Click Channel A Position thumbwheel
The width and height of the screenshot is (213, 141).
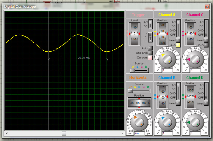pos(162,34)
